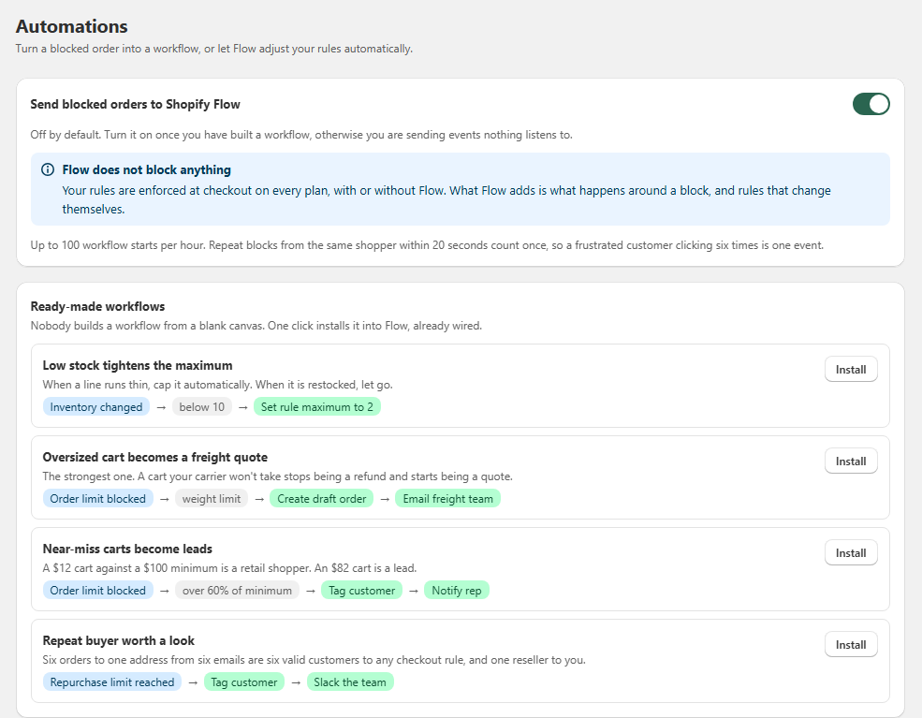922x718 pixels.
Task: Click the Notify rep action chip
Action: tap(456, 591)
